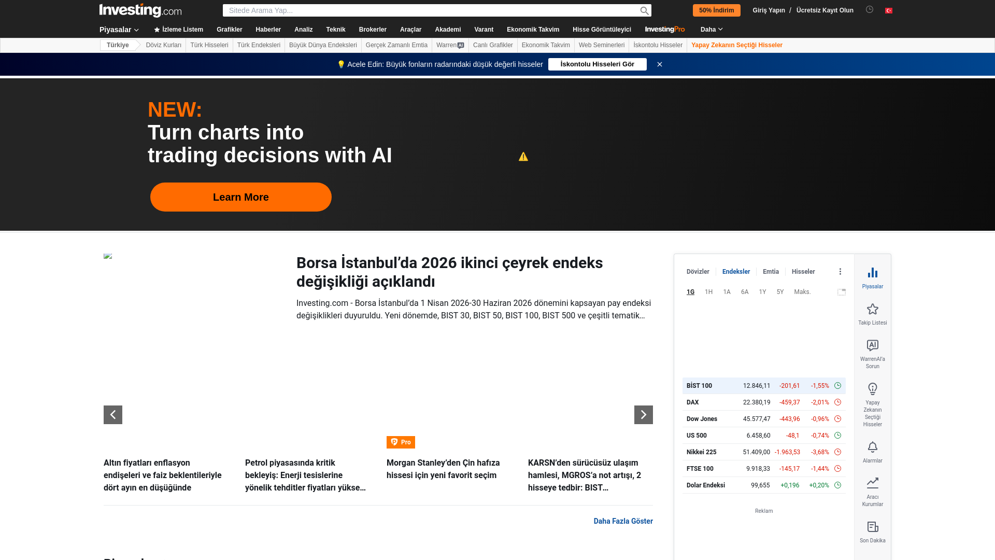Click clock icon in US 500 row

pyautogui.click(x=837, y=436)
